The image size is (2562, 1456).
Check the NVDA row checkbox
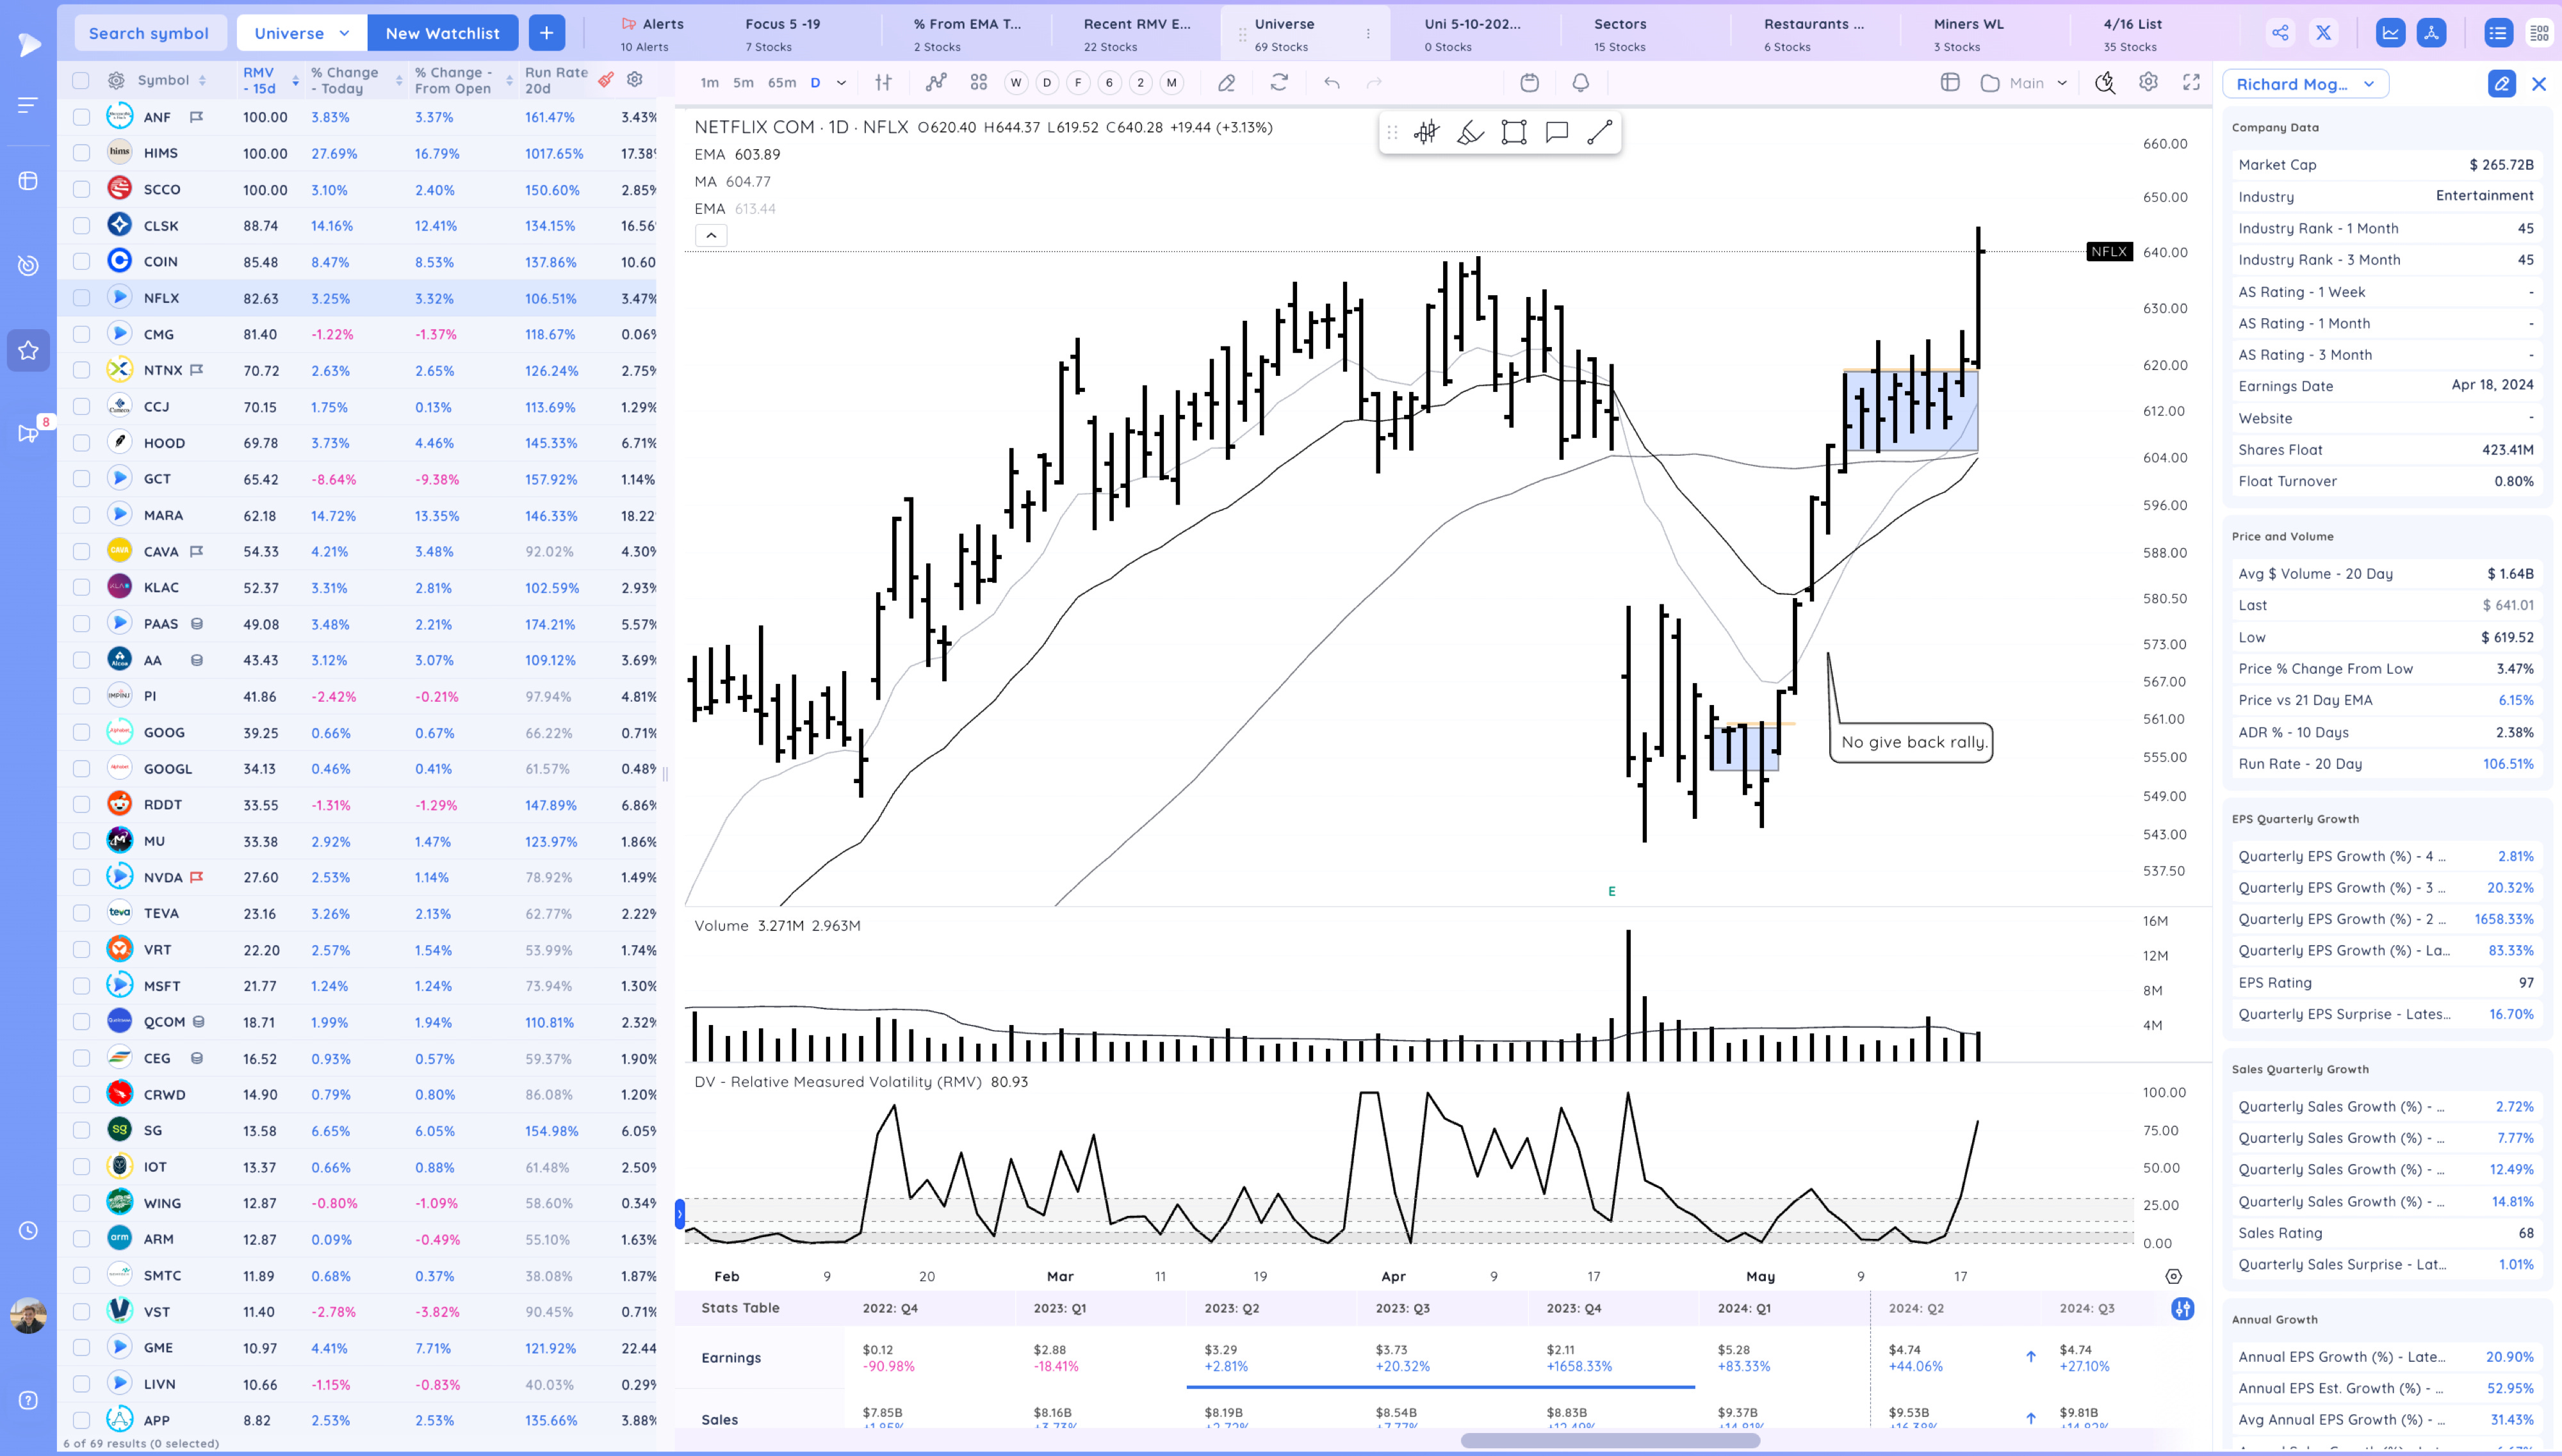click(81, 877)
